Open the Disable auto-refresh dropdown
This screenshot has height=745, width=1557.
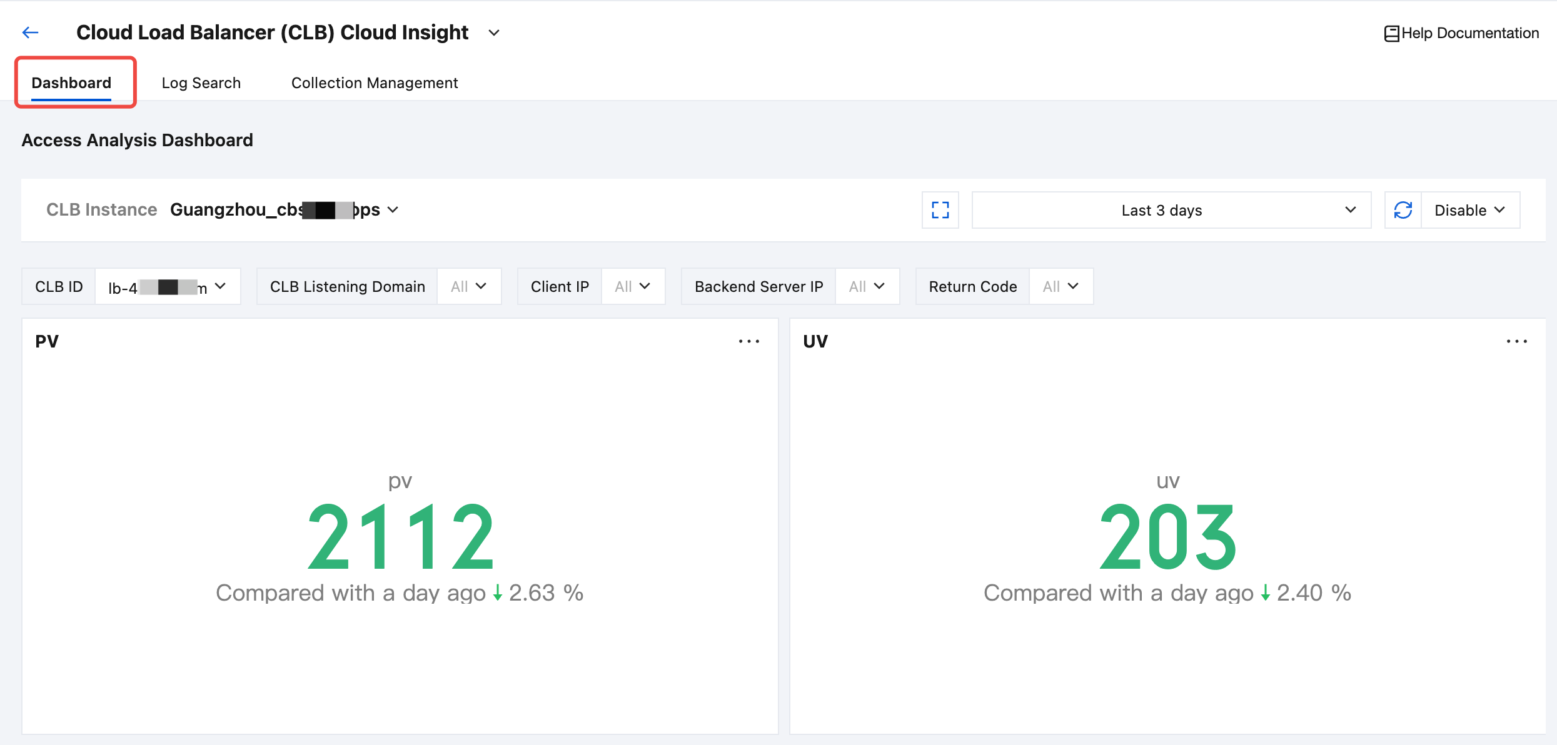[x=1470, y=210]
